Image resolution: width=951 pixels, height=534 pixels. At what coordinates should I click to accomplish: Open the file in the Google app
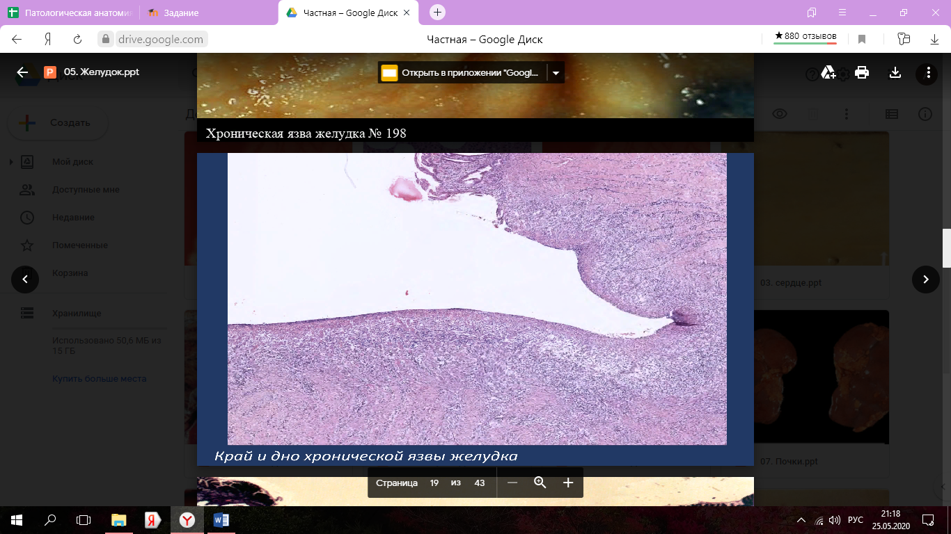pos(463,72)
